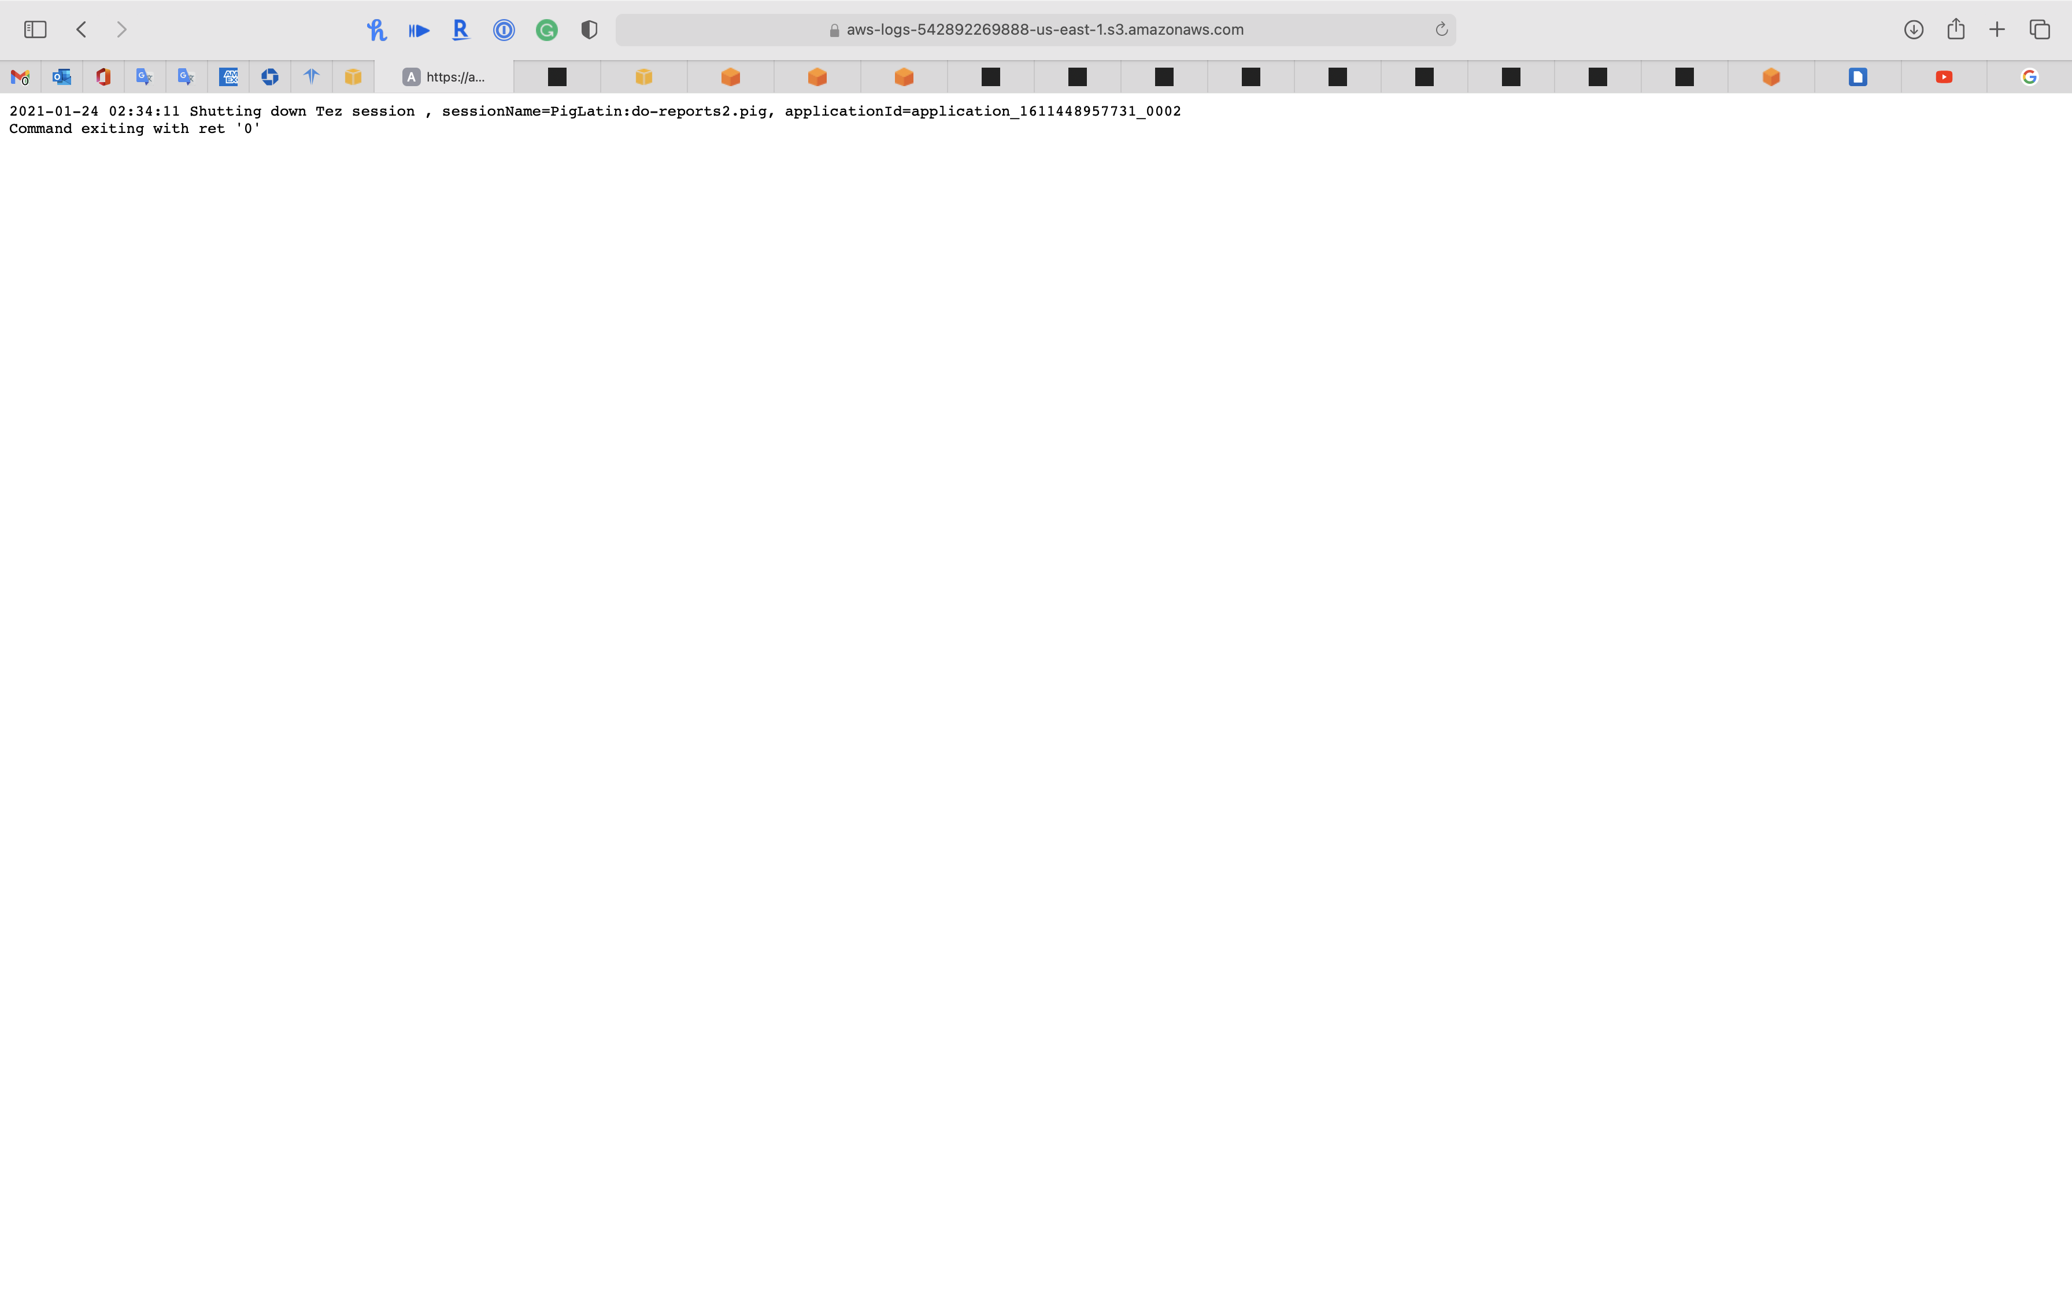The height and width of the screenshot is (1295, 2072).
Task: Reload the current page
Action: (1441, 30)
